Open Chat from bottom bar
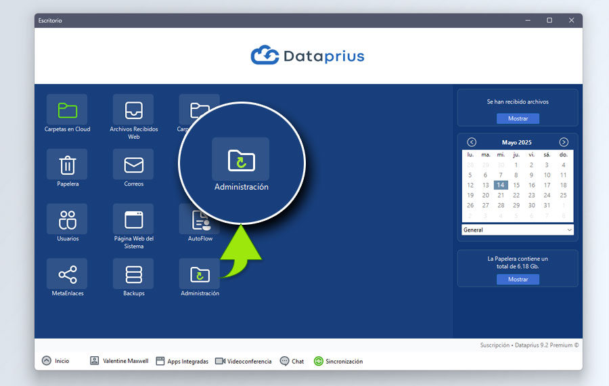Screen dimensions: 609x386 [x=298, y=362]
